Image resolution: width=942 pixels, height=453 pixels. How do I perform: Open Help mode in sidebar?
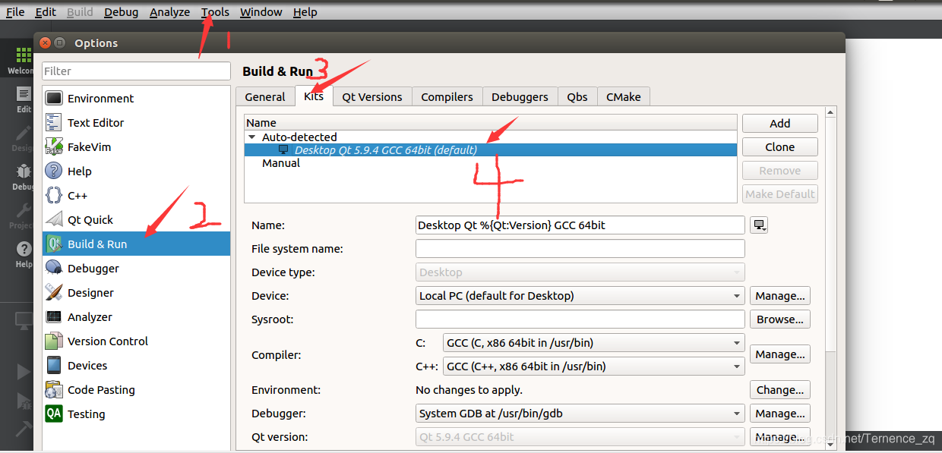click(24, 255)
